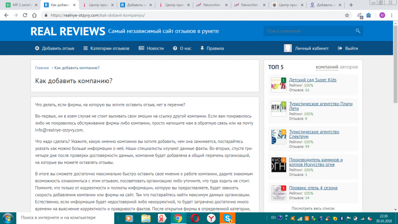Image resolution: width=398 pixels, height=224 pixels.
Task: Switch to the 'MP 2 октябрь' browser tab
Action: click(20, 5)
